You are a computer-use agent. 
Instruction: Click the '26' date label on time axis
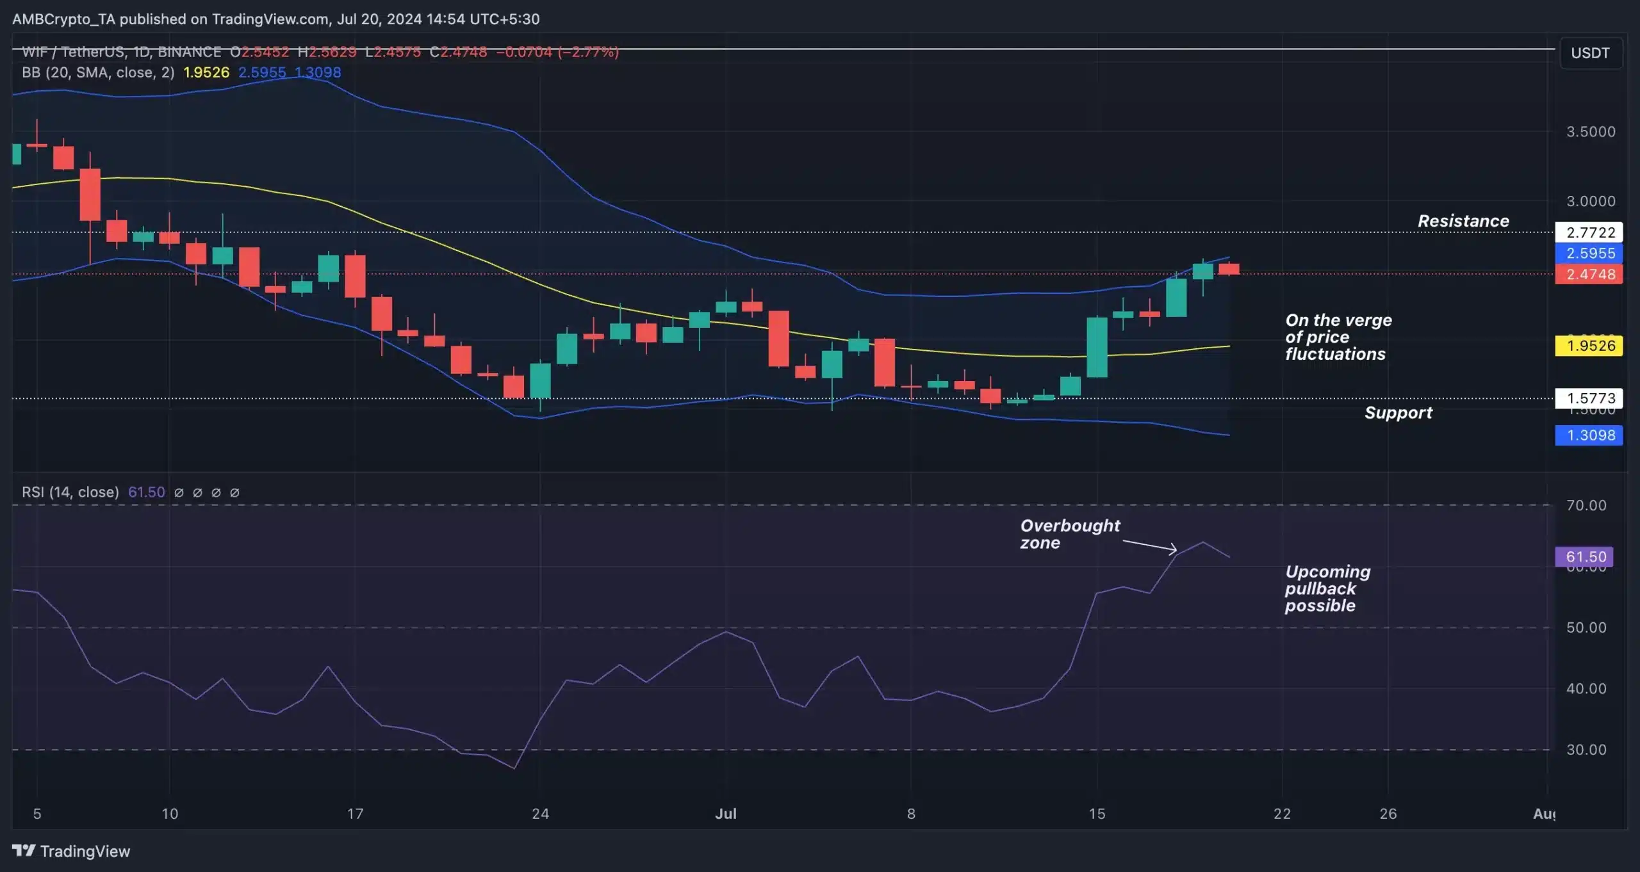[x=1388, y=814]
